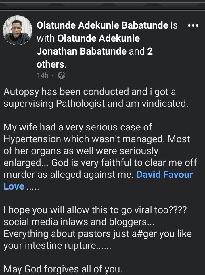Screen dimensions: 205x275
Task: Click the "Autopsy has been conducted" line
Action: point(89,92)
